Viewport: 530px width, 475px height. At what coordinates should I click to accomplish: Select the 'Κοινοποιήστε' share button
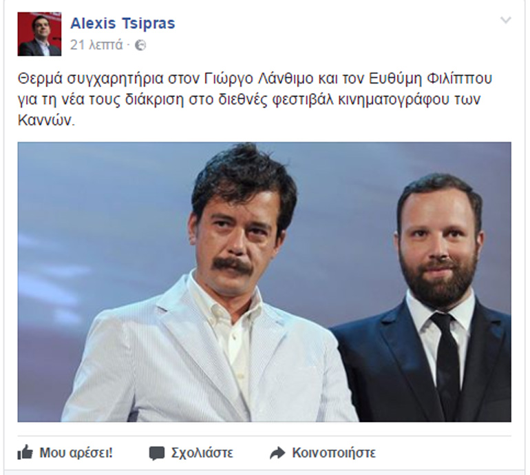point(334,453)
